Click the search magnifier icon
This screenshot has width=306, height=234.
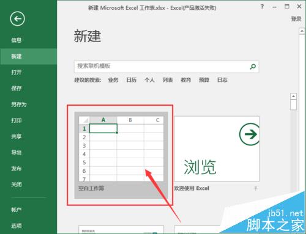click(253, 67)
